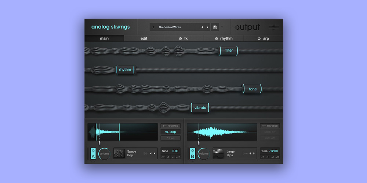The image size is (367, 183).
Task: Open the '1 bar' loop length menu
Action: click(171, 138)
